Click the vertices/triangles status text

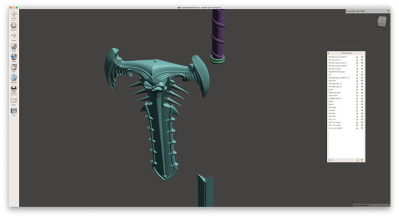[x=361, y=205]
